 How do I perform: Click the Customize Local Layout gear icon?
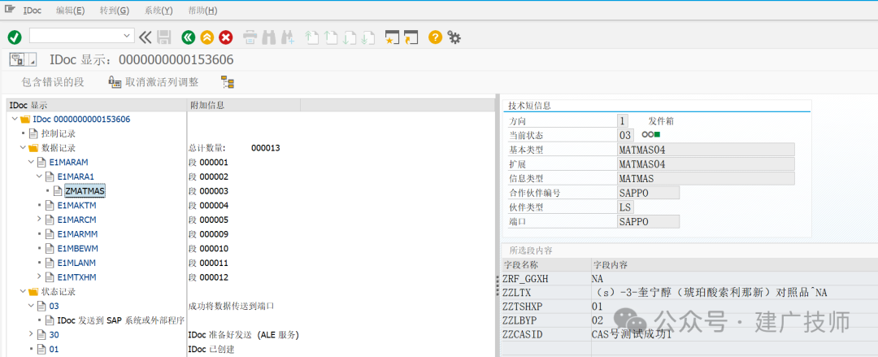[454, 37]
